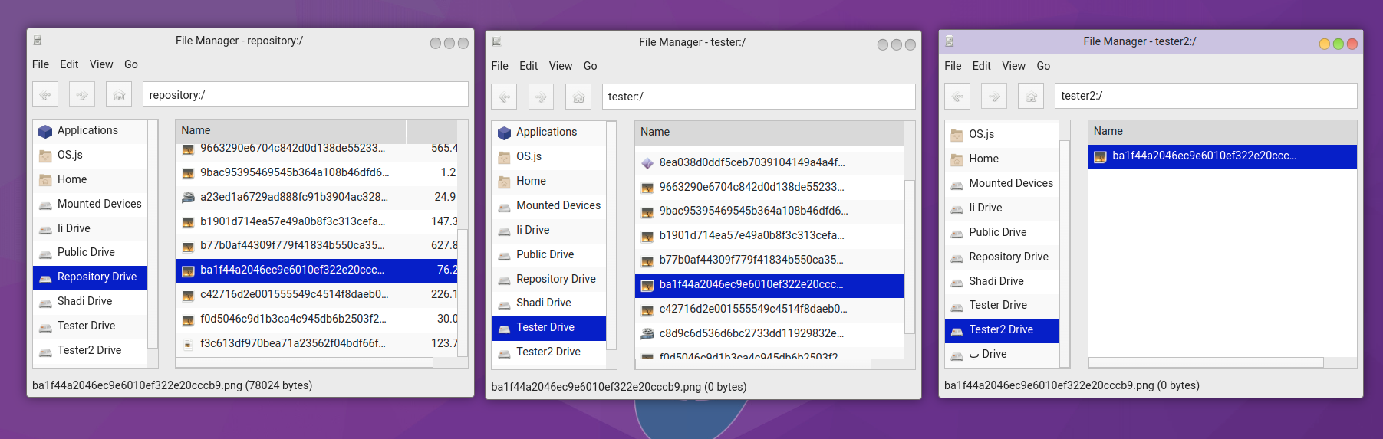This screenshot has height=439, width=1383.
Task: Click the repository:/ path field
Action: (305, 94)
